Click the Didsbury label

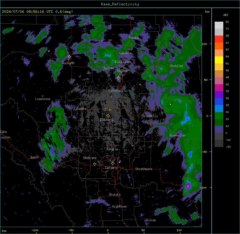click(x=107, y=120)
